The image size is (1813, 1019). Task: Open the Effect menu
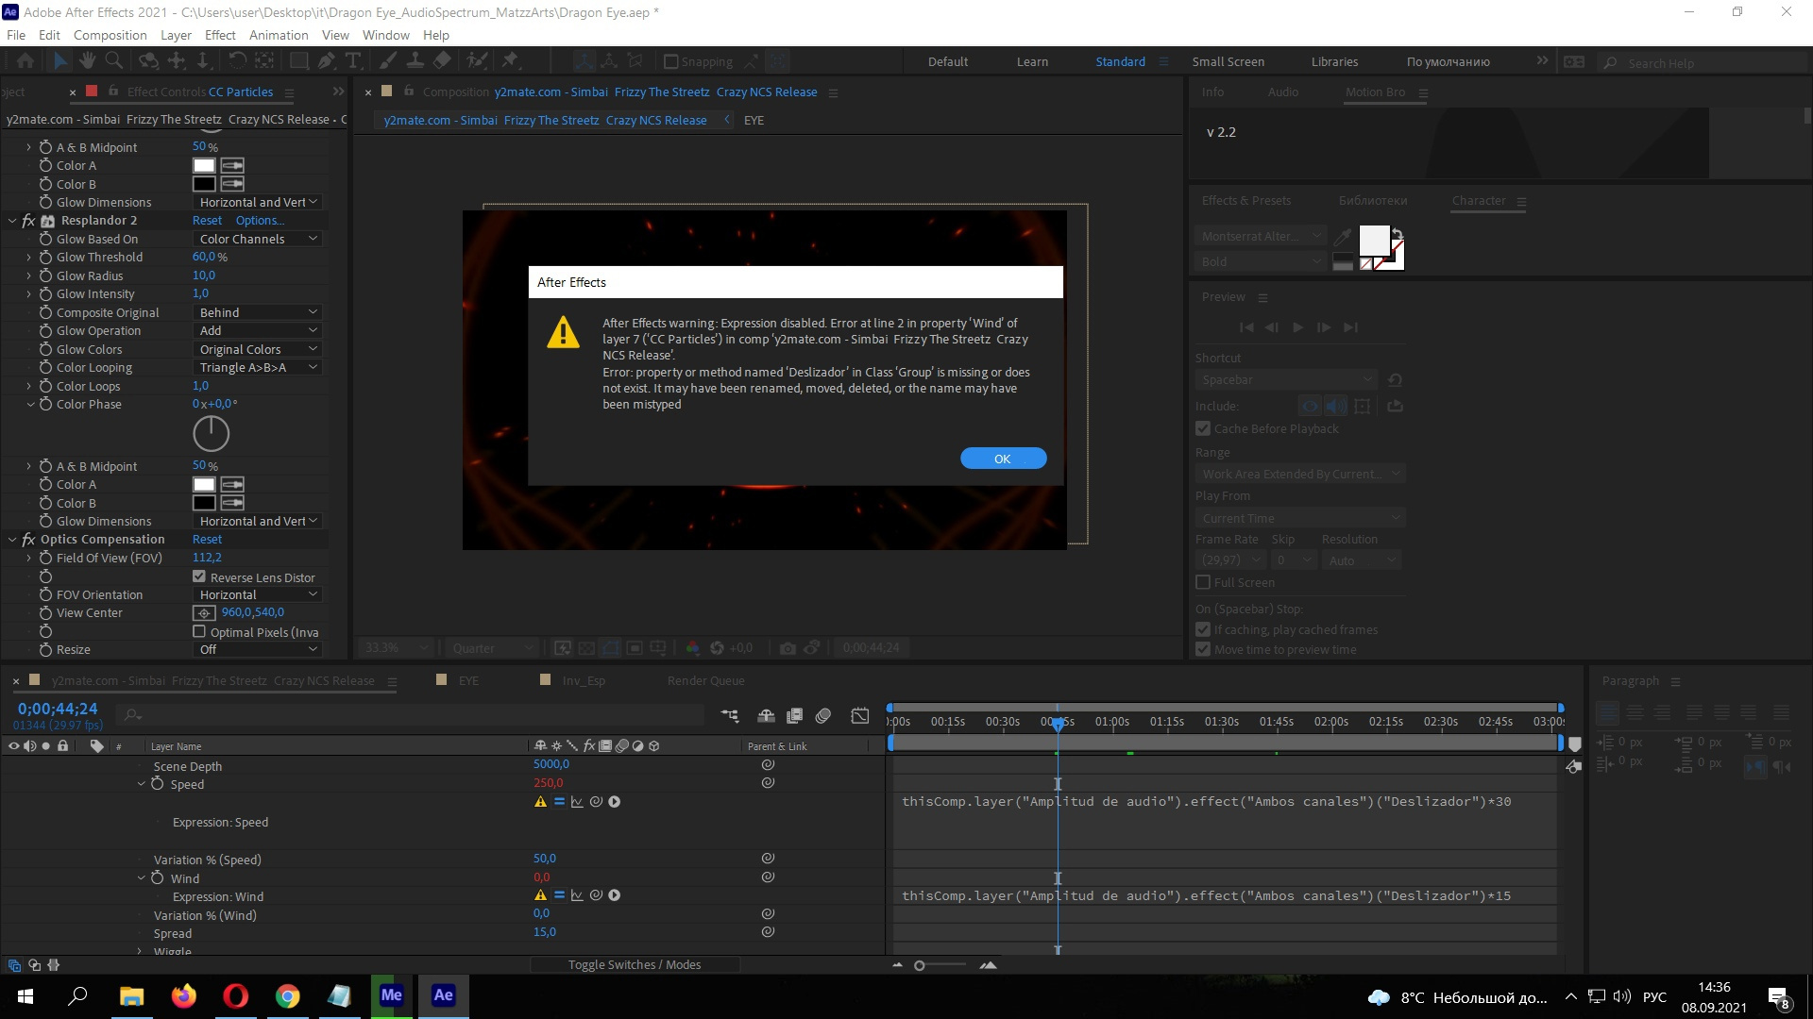click(x=220, y=35)
